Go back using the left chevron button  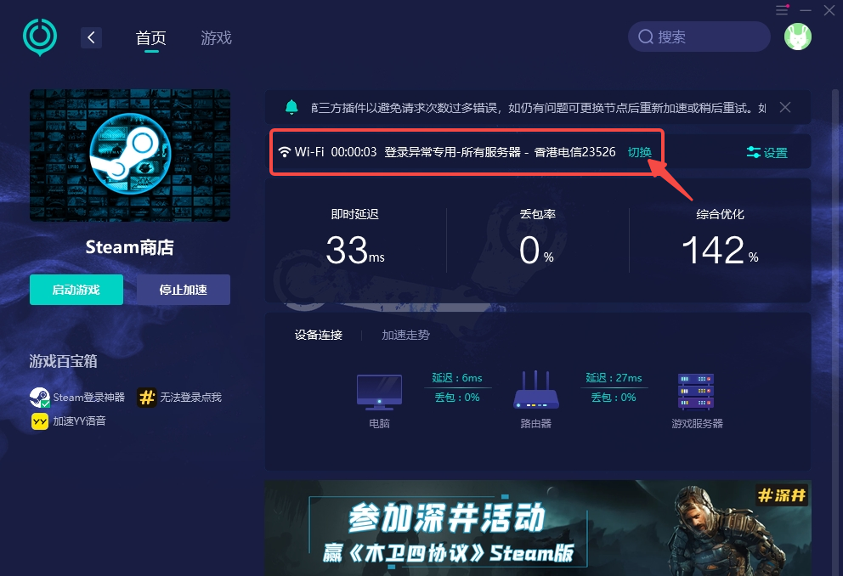click(x=92, y=37)
